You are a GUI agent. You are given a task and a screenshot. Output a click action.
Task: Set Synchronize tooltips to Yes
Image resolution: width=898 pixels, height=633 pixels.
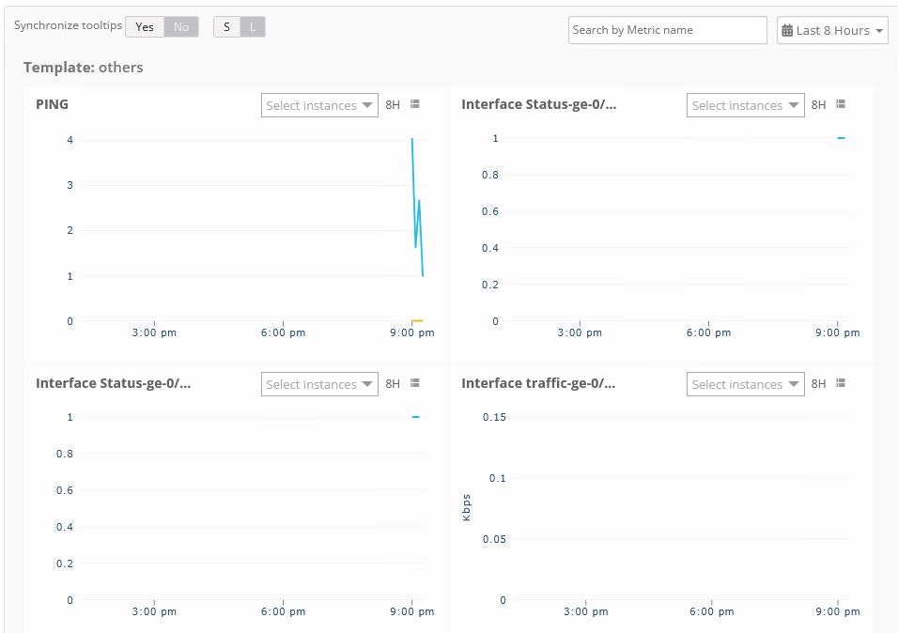tap(145, 27)
